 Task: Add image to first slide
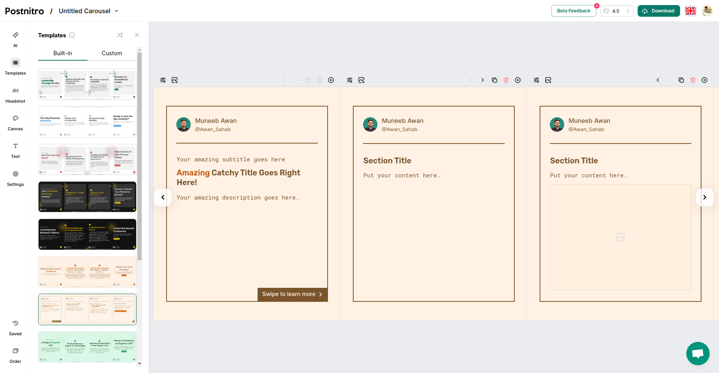[175, 80]
